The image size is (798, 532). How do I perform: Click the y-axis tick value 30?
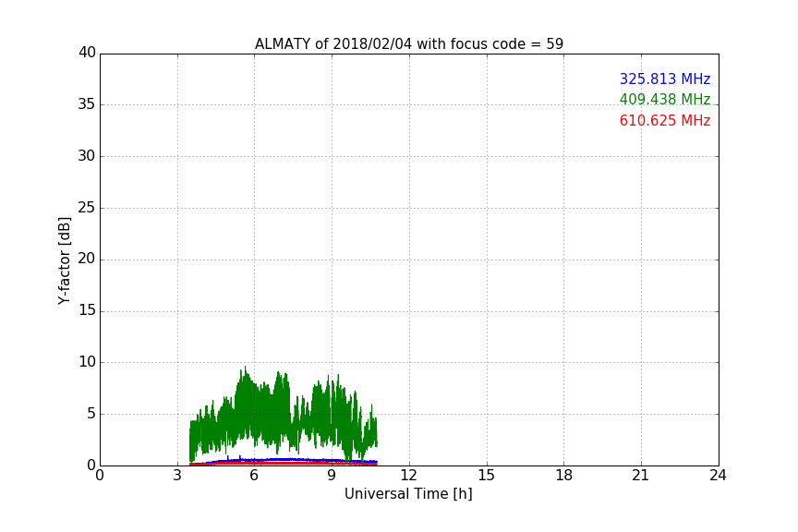(87, 156)
